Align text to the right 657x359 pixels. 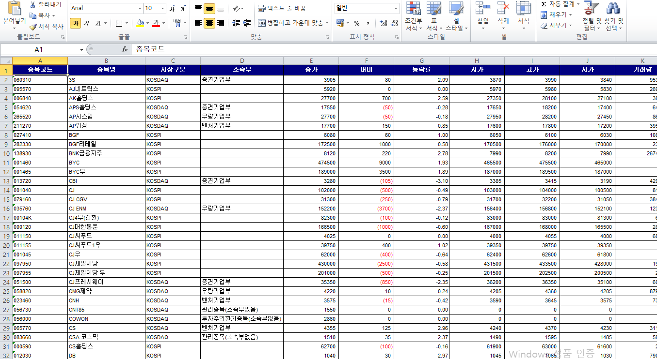coord(221,23)
